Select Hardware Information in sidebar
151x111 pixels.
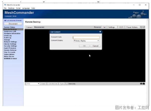[x=12, y=34]
